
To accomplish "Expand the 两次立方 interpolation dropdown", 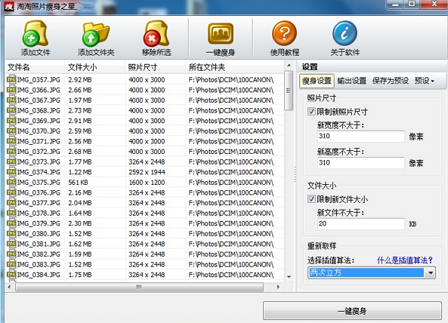I will (x=431, y=272).
